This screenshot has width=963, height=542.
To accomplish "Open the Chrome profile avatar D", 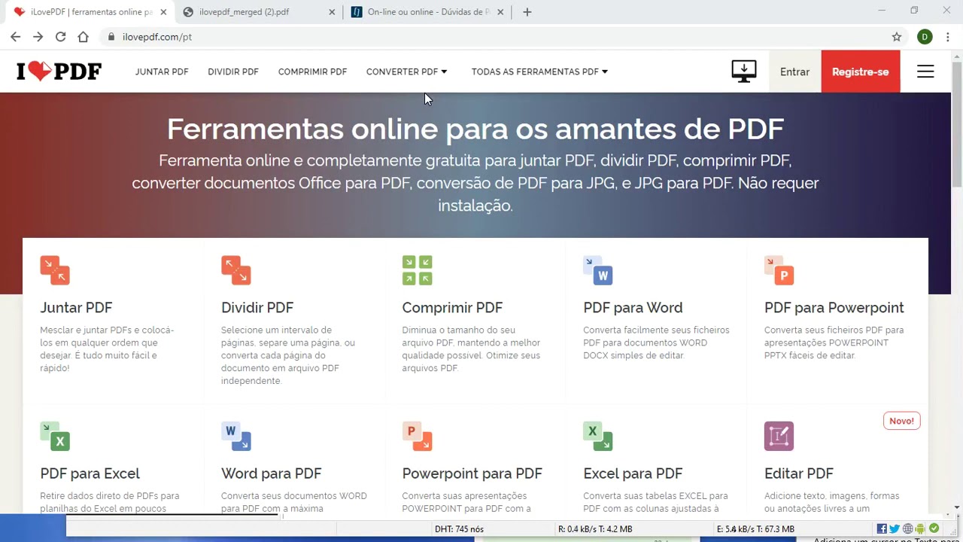I will click(x=925, y=37).
